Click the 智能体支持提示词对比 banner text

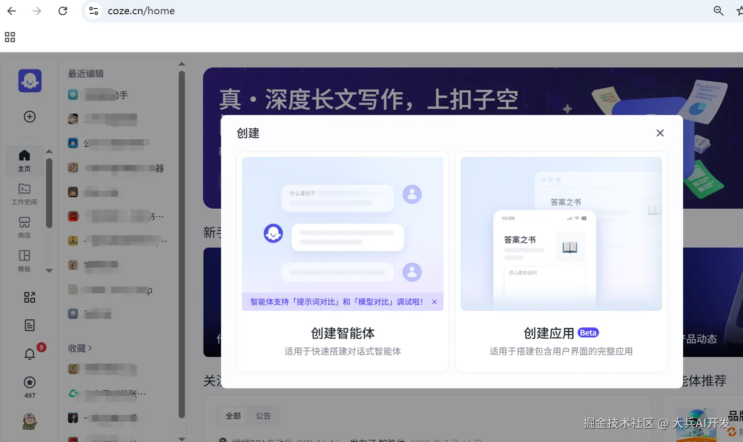[x=337, y=302]
